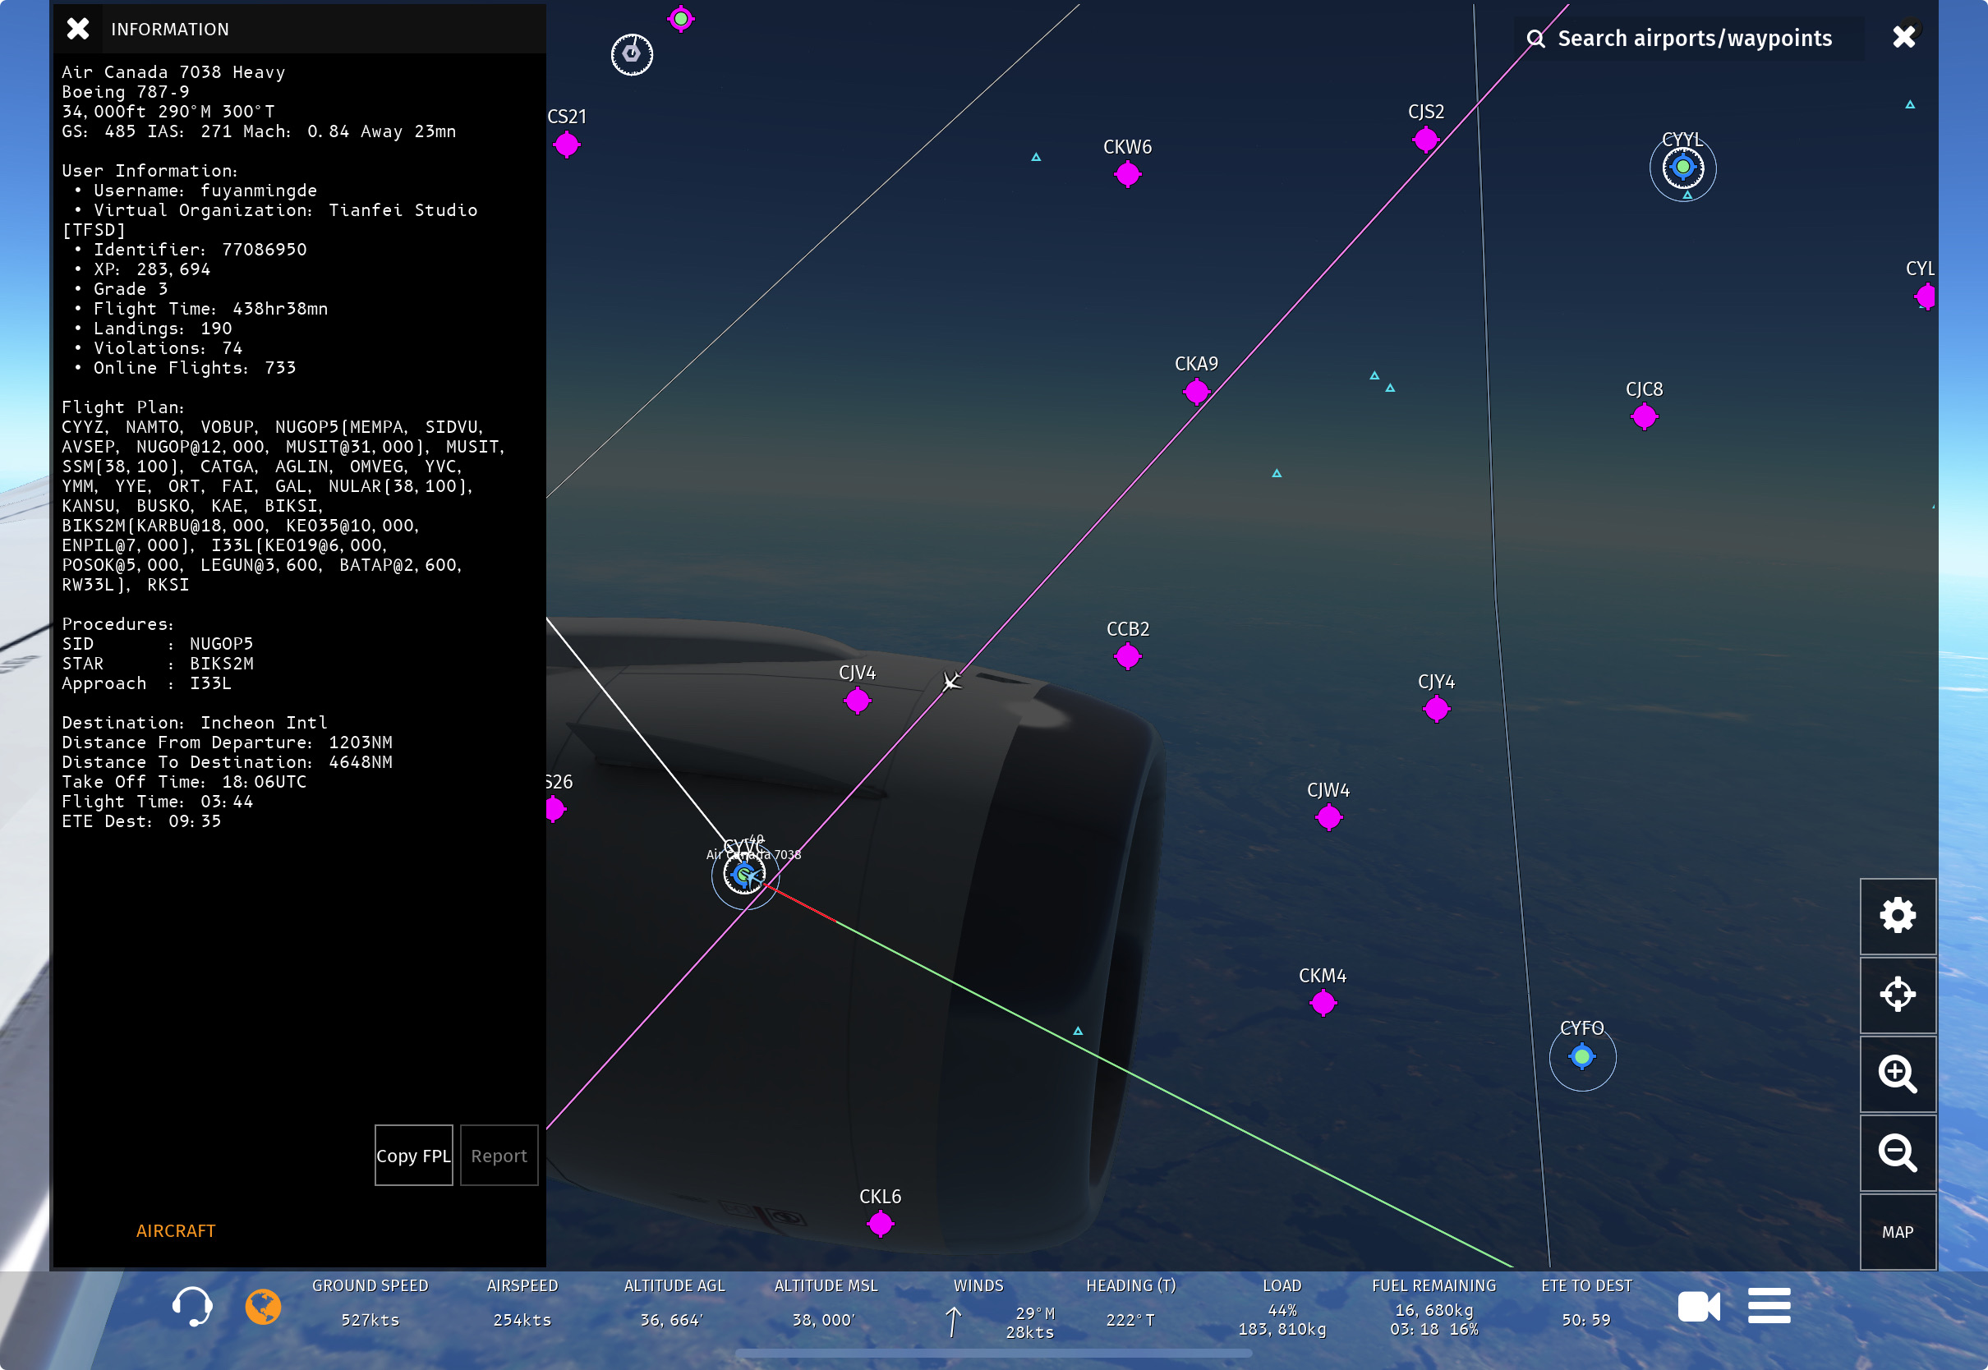Select the CJW4 waypoint marker

[x=1328, y=818]
